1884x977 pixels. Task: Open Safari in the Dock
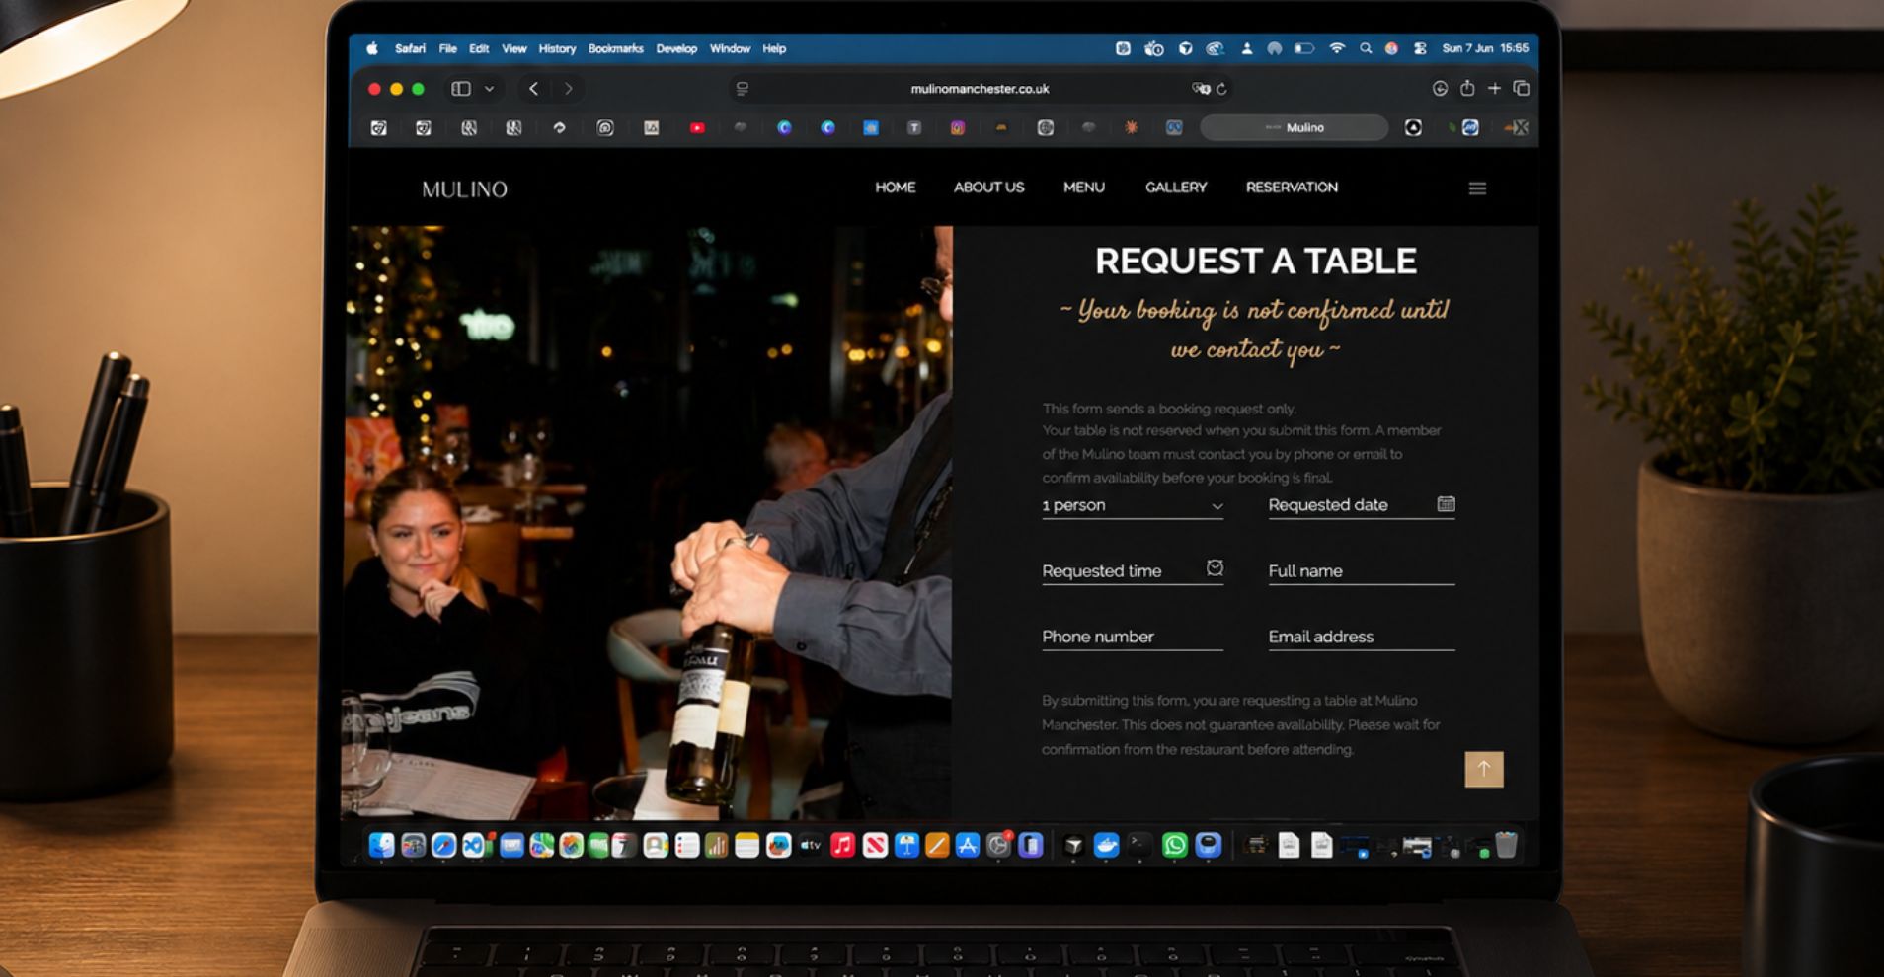coord(444,846)
